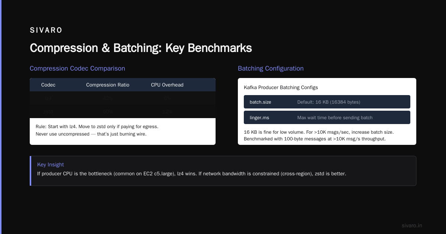The image size is (446, 234).
Task: Select the 'Compression Codec Comparison' heading
Action: [77, 68]
